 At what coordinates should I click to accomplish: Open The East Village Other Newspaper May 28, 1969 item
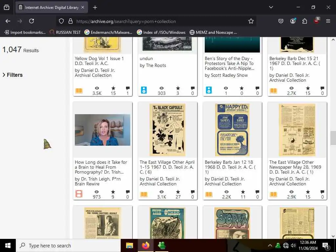point(295,167)
